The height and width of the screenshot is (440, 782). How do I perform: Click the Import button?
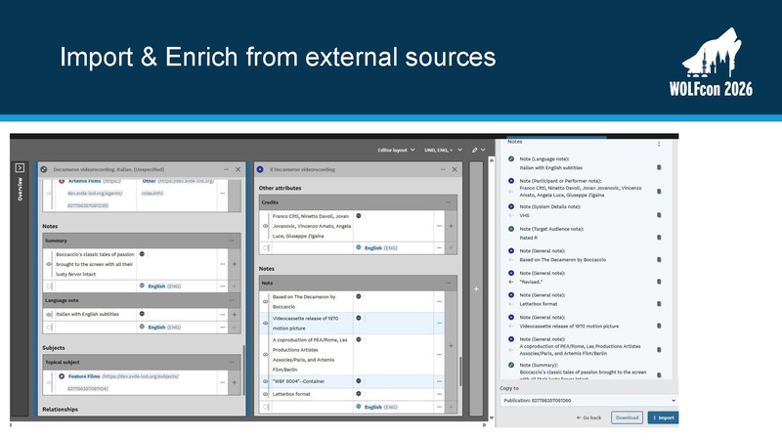[664, 418]
